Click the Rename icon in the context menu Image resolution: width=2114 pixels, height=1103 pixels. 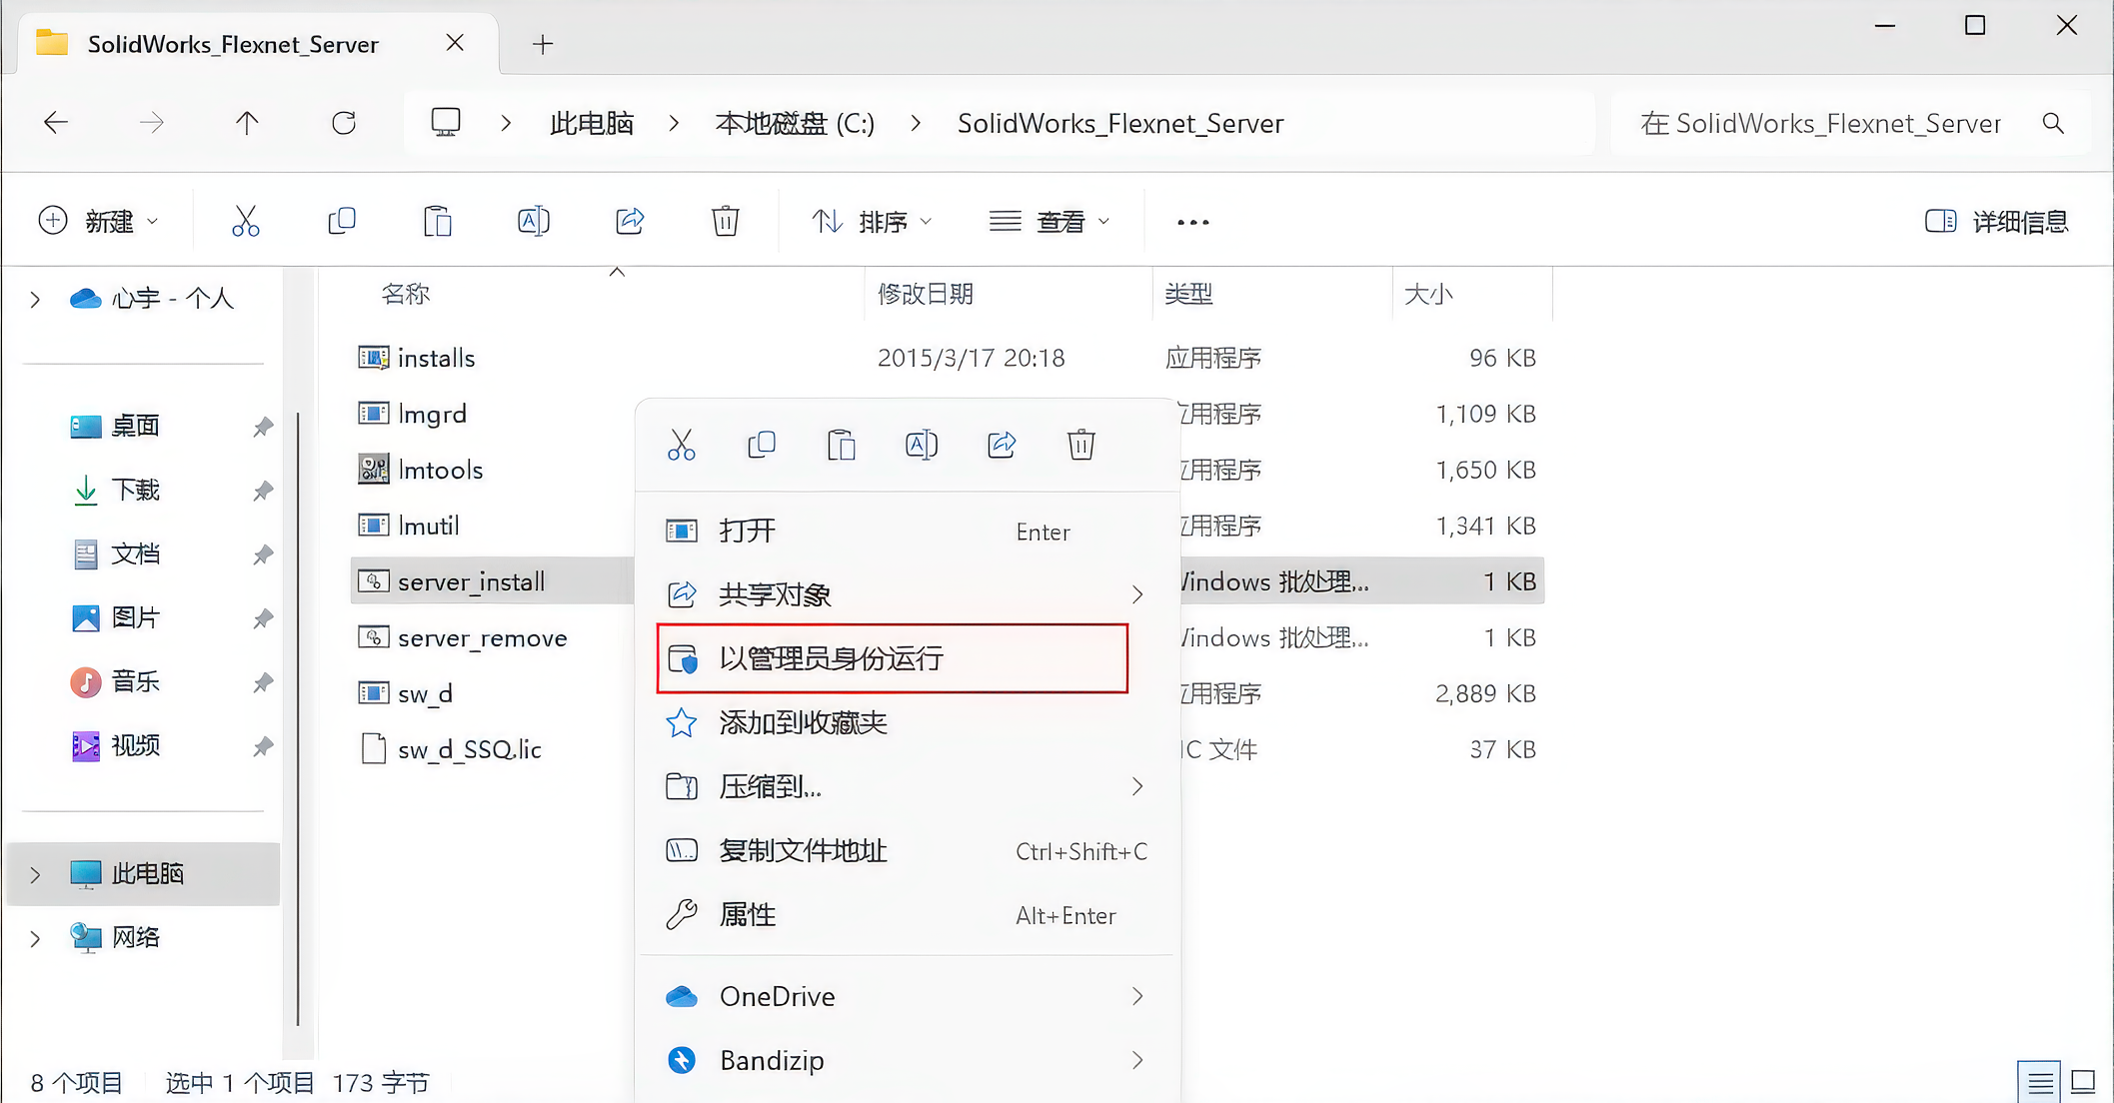922,445
